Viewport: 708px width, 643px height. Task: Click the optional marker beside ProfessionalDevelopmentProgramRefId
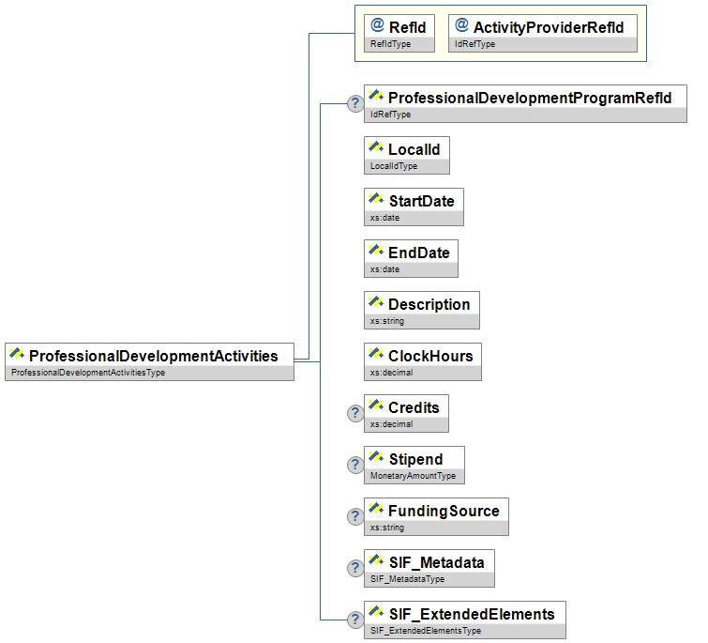point(355,103)
